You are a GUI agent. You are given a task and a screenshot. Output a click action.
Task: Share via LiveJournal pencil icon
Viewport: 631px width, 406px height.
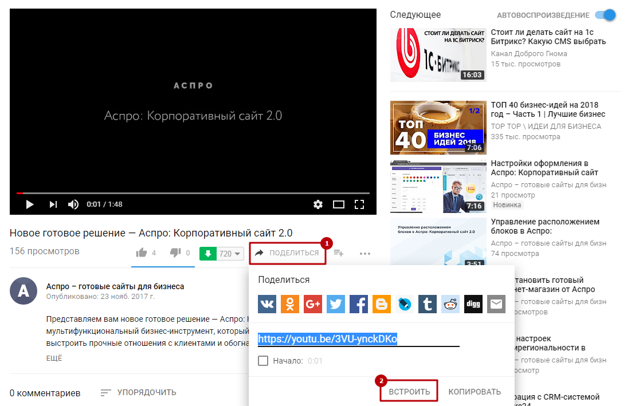pos(405,304)
